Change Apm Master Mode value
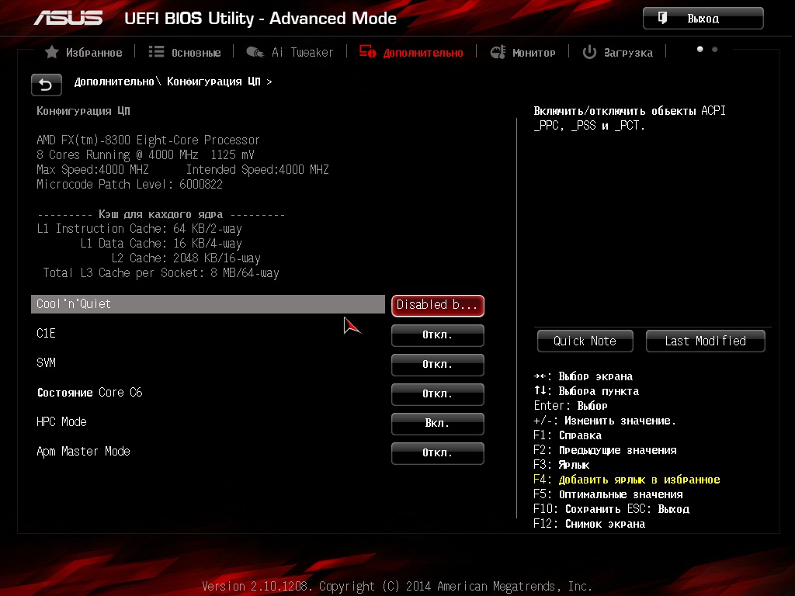 coord(438,452)
